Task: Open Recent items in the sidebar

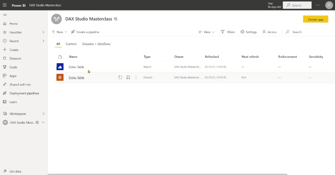Action: pos(14,41)
